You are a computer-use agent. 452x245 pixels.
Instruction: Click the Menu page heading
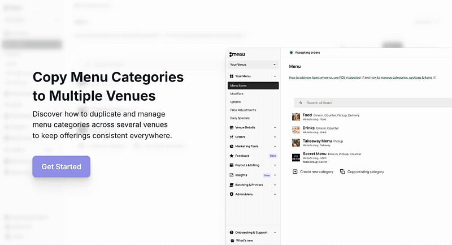(295, 66)
